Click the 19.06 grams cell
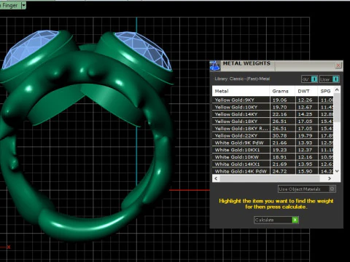The height and width of the screenshot is (262, 350). click(283, 100)
